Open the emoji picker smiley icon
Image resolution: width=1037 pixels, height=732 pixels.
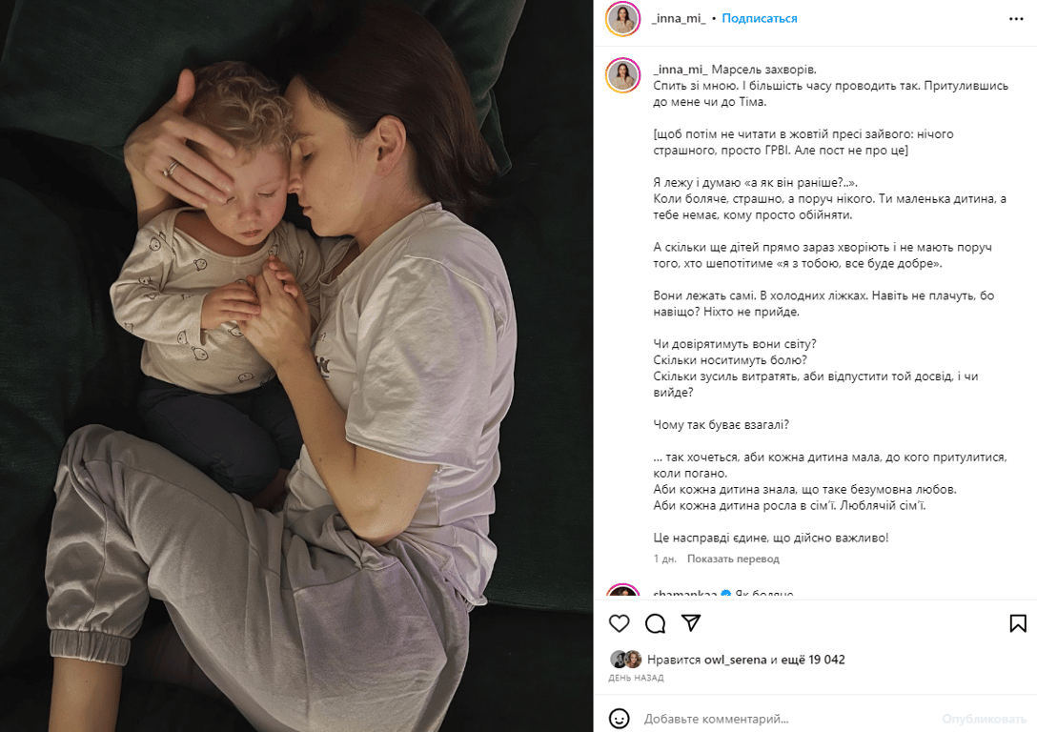click(x=619, y=718)
